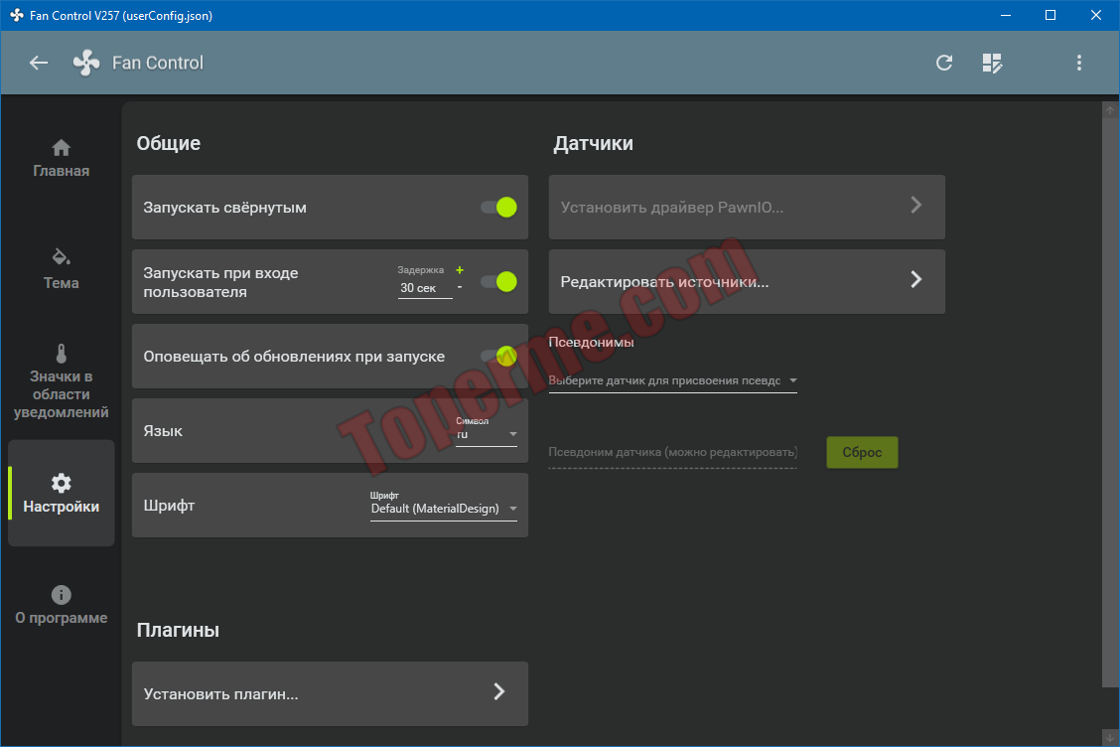
Task: Toggle Запускать свёрнутым switch
Action: pos(498,208)
